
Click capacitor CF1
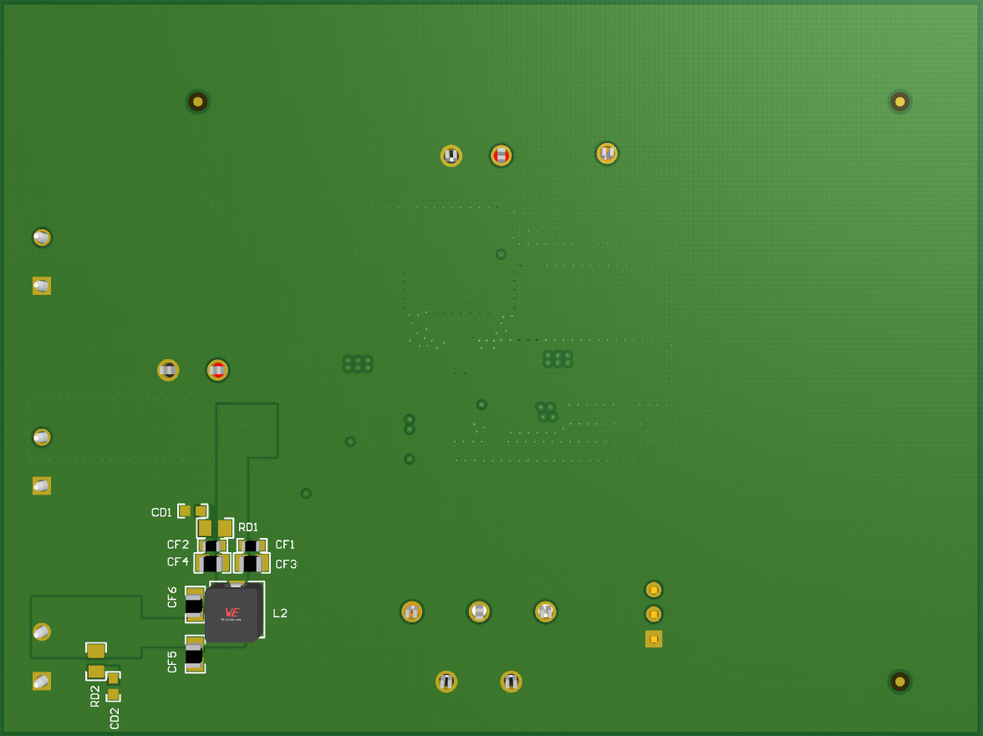tap(251, 546)
